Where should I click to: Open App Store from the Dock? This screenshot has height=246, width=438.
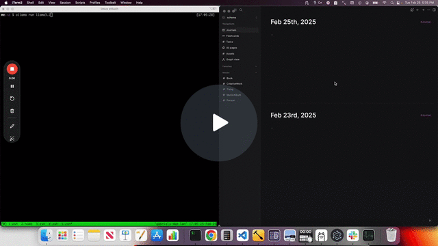click(157, 235)
